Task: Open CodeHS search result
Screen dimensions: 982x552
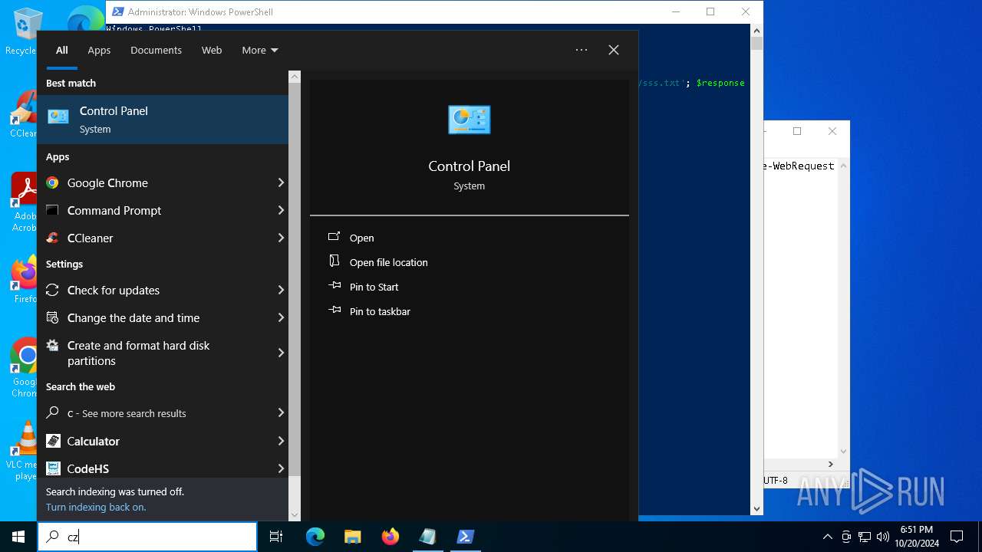Action: click(x=157, y=468)
